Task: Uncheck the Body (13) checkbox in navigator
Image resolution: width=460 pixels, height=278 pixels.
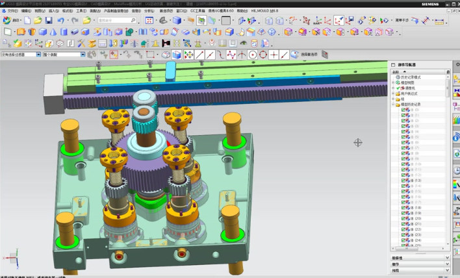Action: pos(403,181)
